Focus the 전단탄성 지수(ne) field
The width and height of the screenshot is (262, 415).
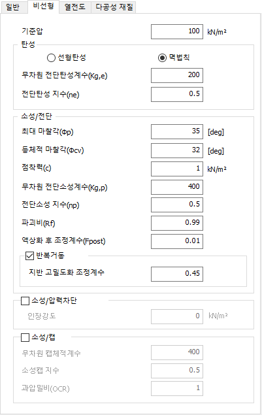pyautogui.click(x=177, y=94)
